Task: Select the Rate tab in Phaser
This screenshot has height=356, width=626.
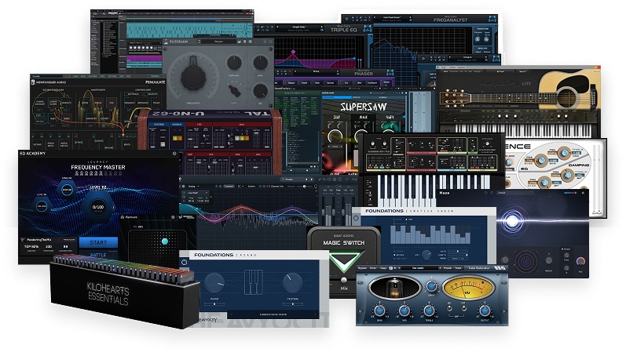Action: (x=317, y=83)
